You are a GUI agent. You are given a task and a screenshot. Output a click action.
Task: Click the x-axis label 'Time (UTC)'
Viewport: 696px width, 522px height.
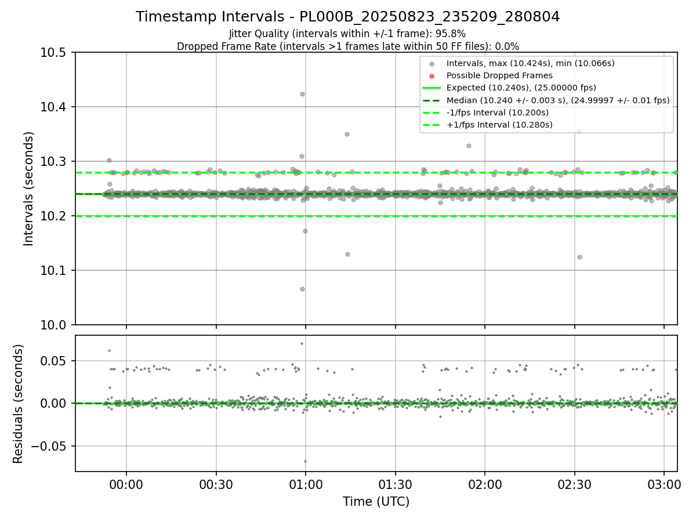(376, 502)
